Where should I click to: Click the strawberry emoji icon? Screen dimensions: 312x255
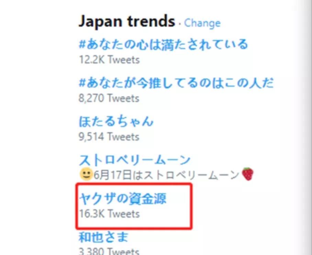pos(247,174)
